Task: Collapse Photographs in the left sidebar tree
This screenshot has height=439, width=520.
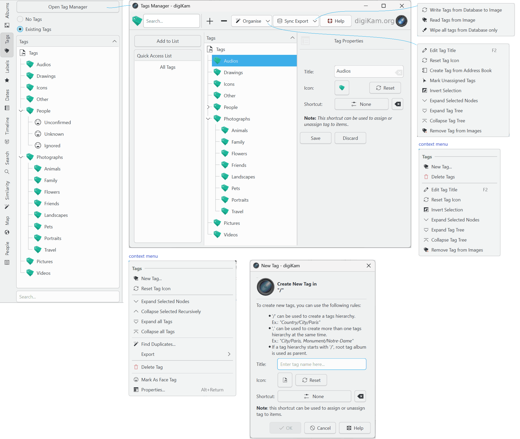Action: tap(21, 157)
